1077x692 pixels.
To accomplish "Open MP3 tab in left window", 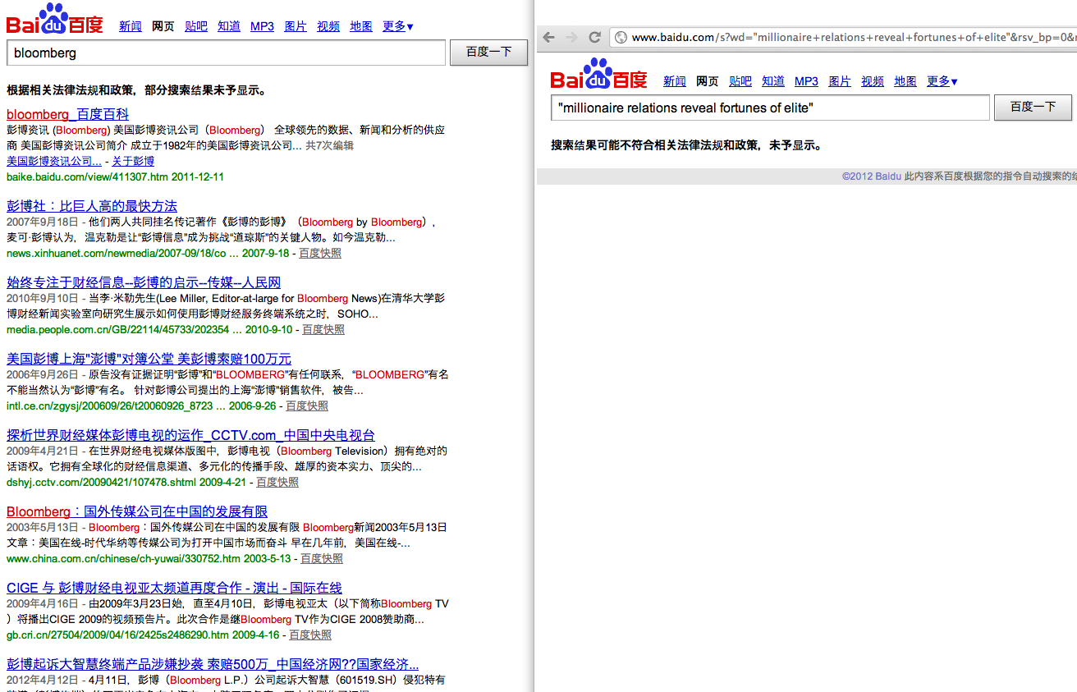I will (262, 26).
